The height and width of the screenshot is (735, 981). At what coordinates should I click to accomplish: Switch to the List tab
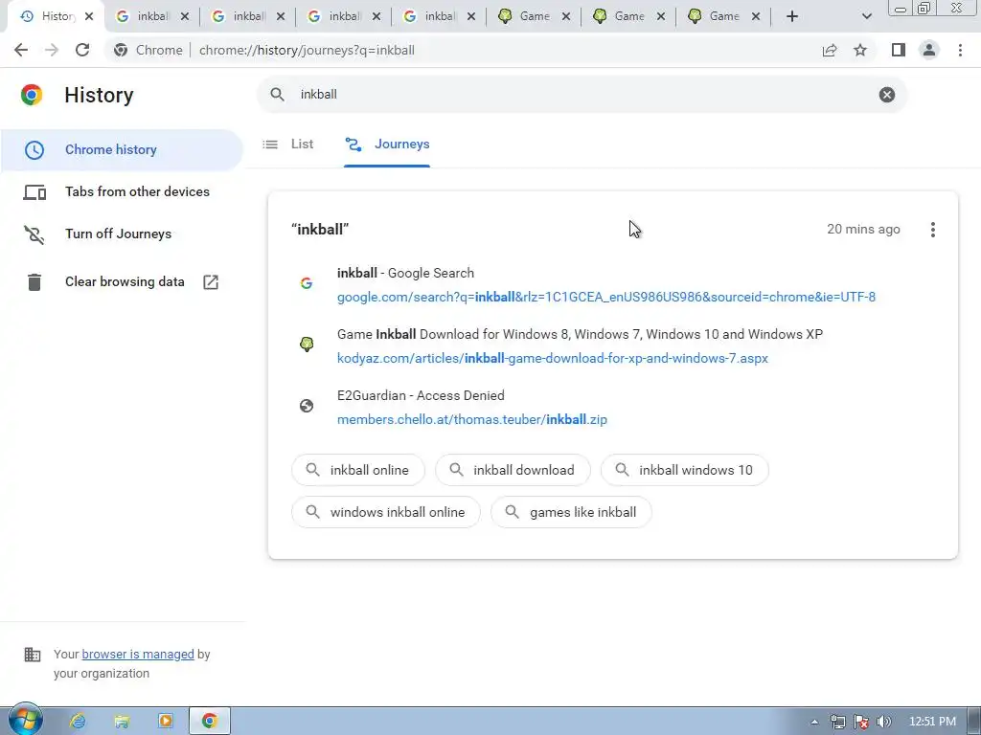pyautogui.click(x=288, y=145)
